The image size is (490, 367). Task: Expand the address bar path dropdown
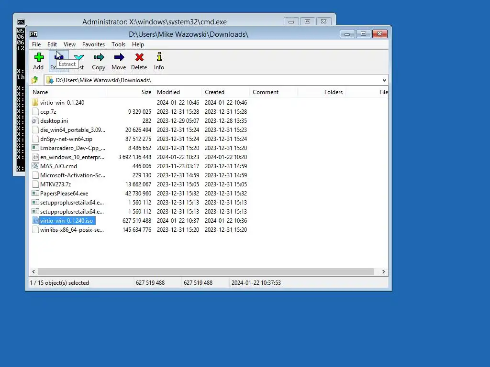pos(384,80)
